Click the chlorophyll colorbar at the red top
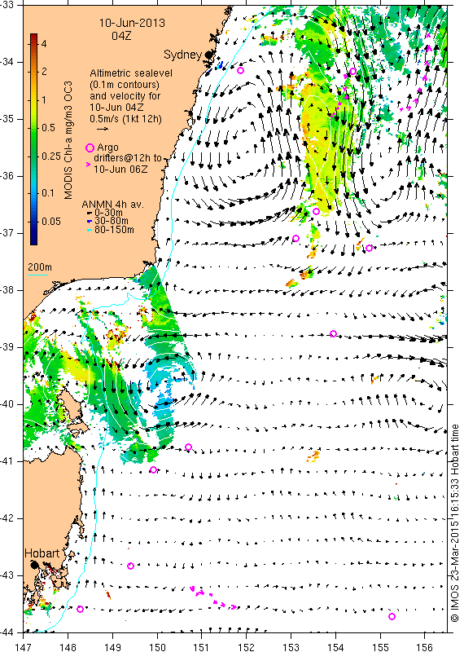The width and height of the screenshot is (464, 652). [x=33, y=37]
